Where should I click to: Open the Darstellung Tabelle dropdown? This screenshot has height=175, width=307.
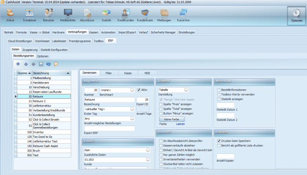point(186,90)
